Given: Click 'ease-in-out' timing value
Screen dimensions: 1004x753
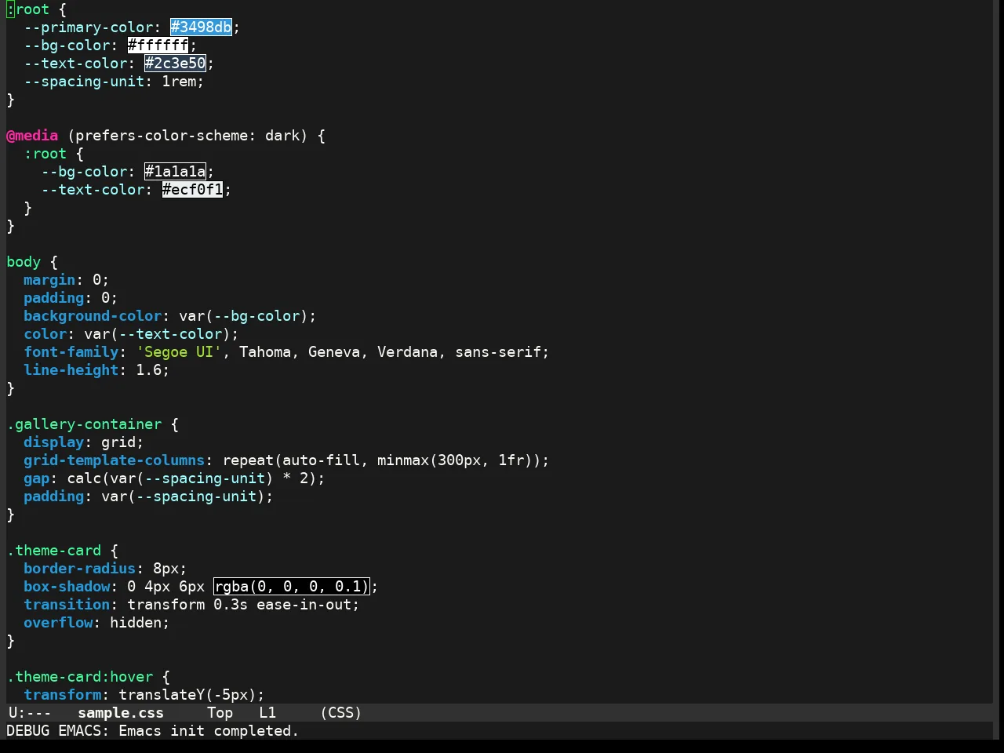Looking at the screenshot, I should (x=304, y=605).
